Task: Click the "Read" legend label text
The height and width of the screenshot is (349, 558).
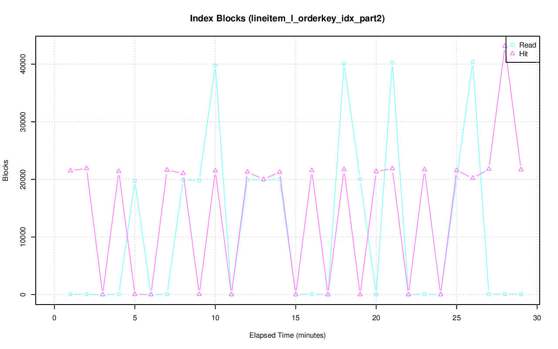Action: (x=527, y=45)
